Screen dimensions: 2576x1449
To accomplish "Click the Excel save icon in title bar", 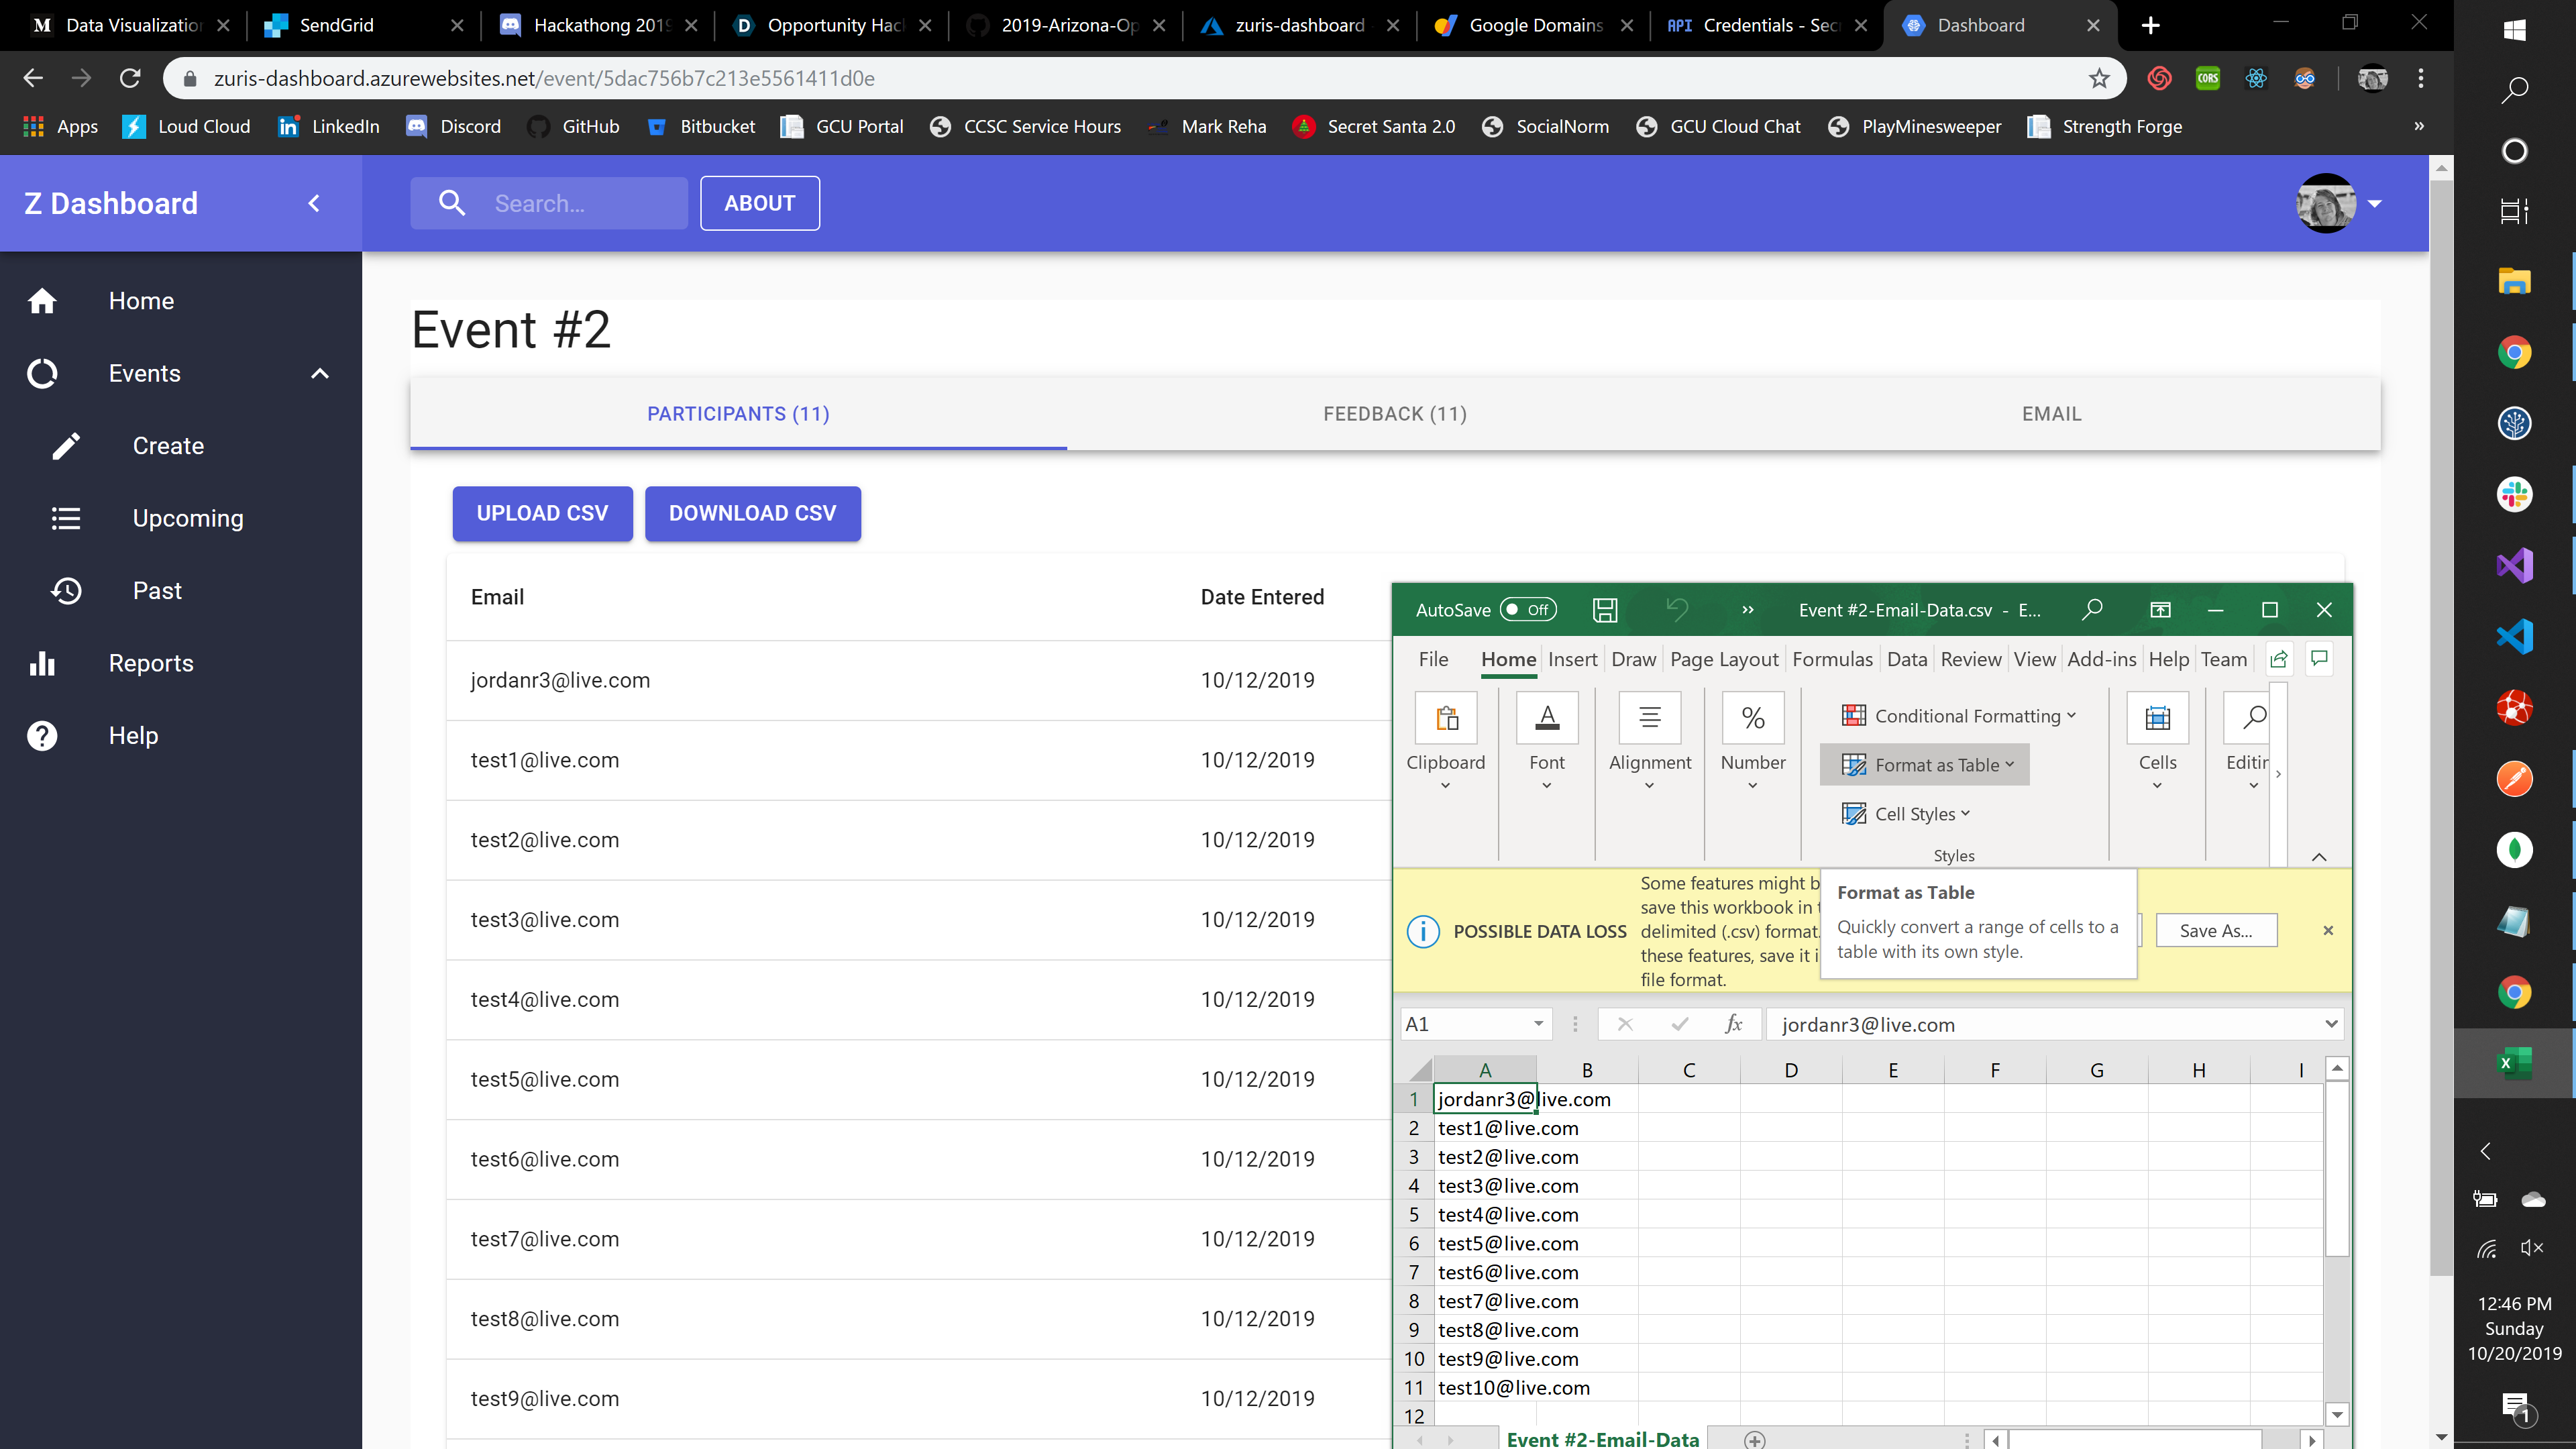I will (x=1605, y=610).
